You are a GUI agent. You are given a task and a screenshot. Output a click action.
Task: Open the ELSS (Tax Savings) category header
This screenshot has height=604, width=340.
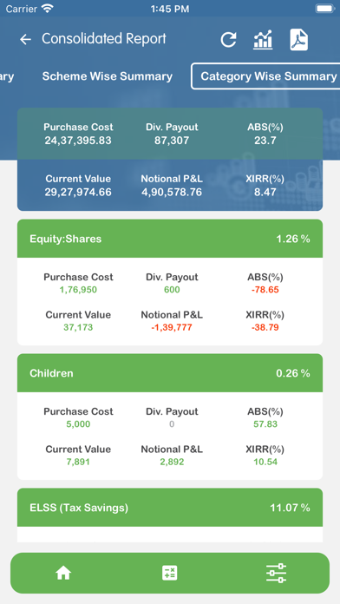pyautogui.click(x=170, y=508)
